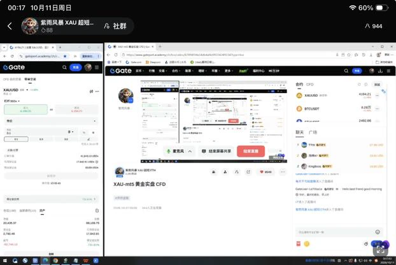Click download icon in right Gate navbar
The height and width of the screenshot is (265, 396).
click(x=380, y=71)
